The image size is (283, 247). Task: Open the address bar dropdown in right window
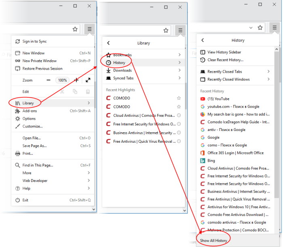pyautogui.click(x=251, y=28)
